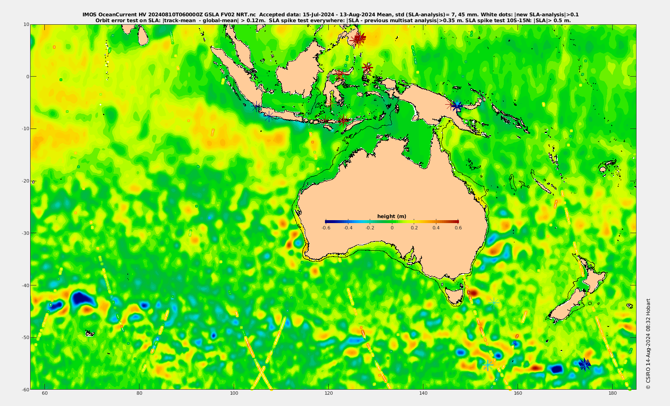Screen dimensions: 670x406
Task: Click the latitude tick label -50
Action: [x=25, y=337]
